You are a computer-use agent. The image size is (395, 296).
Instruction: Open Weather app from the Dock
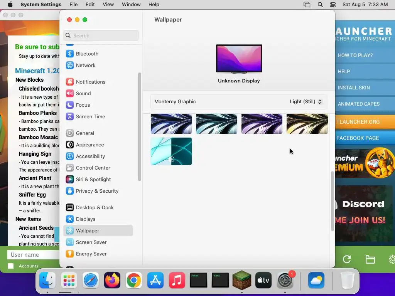point(316,280)
